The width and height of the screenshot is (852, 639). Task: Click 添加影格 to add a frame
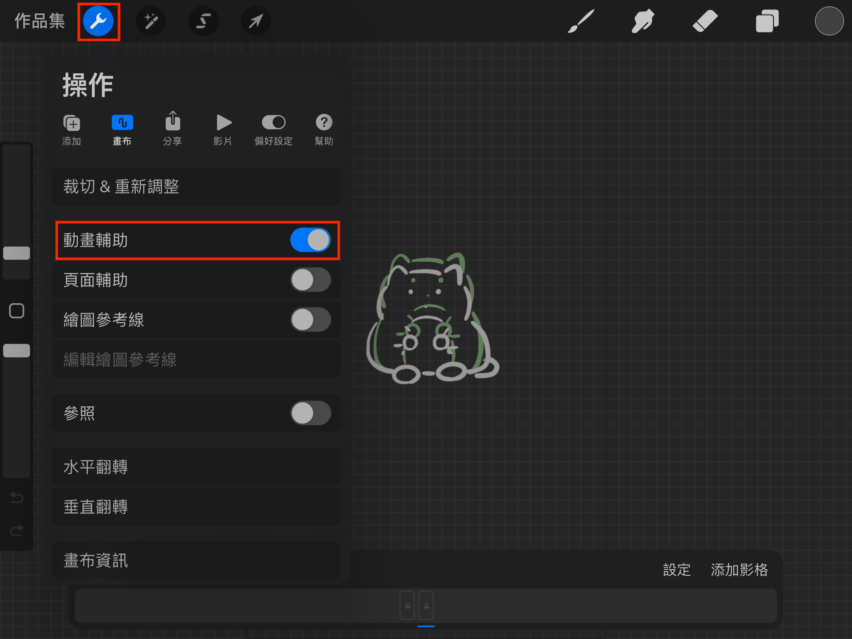tap(739, 570)
